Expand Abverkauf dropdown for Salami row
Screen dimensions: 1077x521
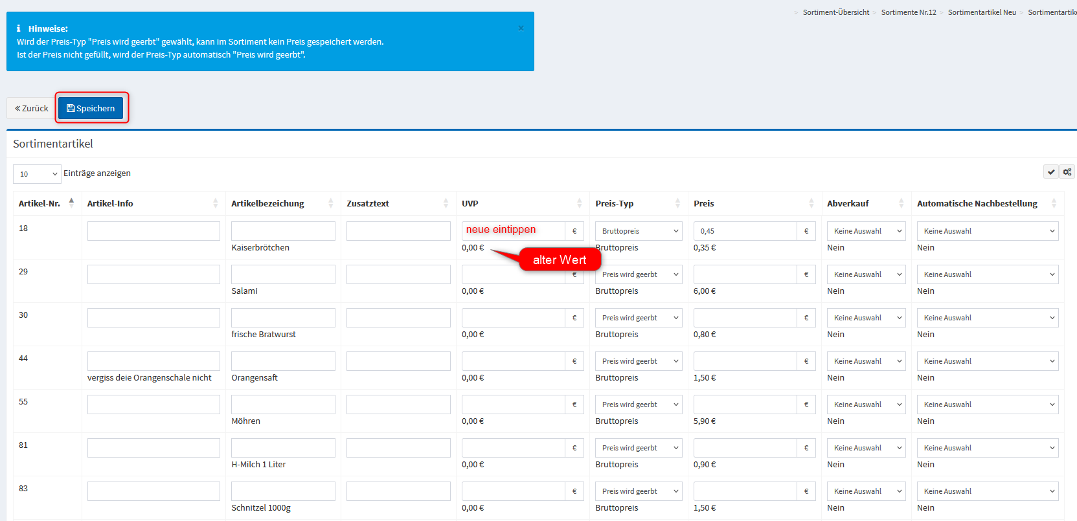pyautogui.click(x=866, y=274)
